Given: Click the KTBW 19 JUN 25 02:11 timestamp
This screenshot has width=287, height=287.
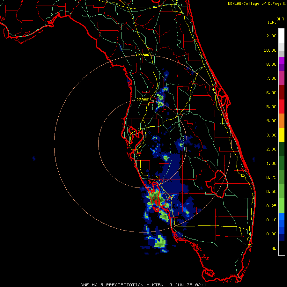Looking at the screenshot, I should [180, 285].
